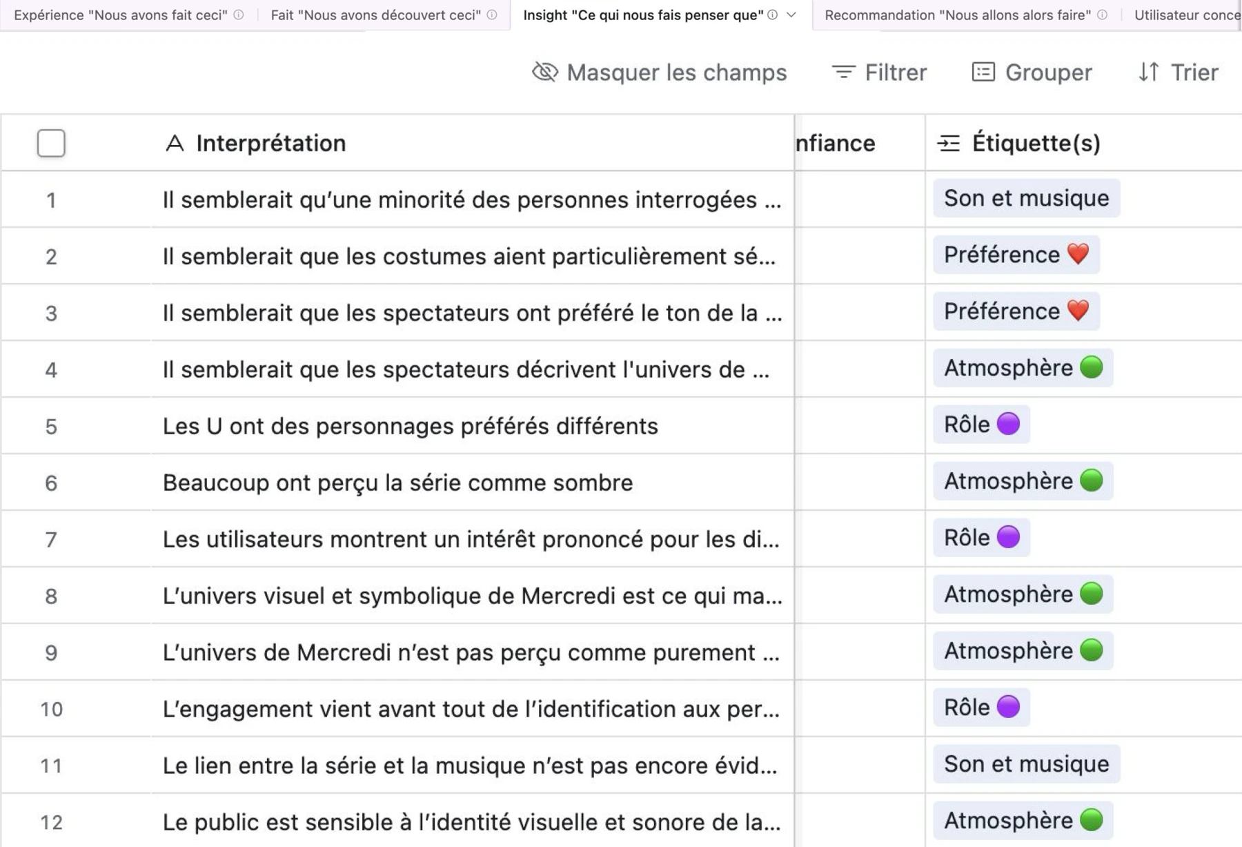Click the field-type icon beside Étiquette(s) header
The image size is (1242, 847).
pos(949,143)
